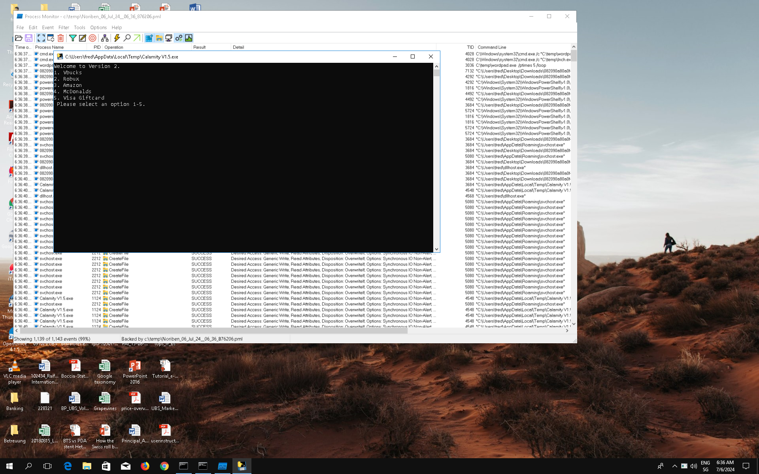Toggle Show Process and Thread Activity
This screenshot has width=759, height=474.
point(179,38)
